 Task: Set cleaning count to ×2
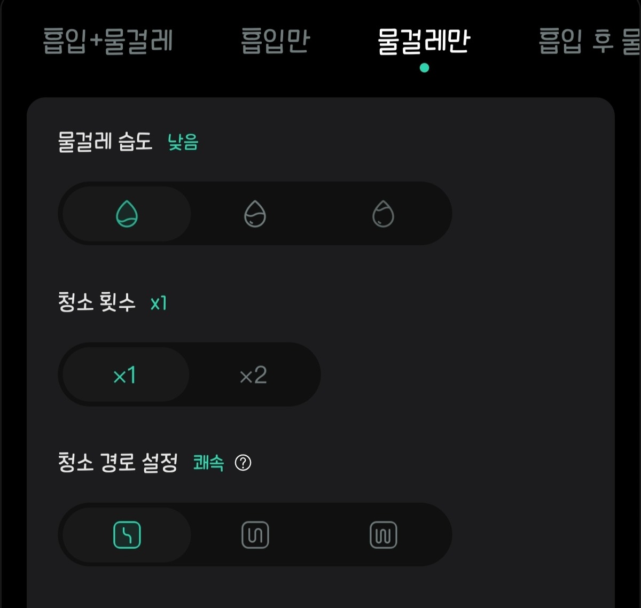click(253, 375)
